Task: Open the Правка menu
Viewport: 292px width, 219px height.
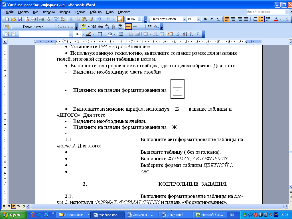Action: pyautogui.click(x=23, y=12)
